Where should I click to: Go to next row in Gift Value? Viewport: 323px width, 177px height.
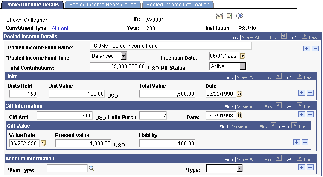(294, 126)
